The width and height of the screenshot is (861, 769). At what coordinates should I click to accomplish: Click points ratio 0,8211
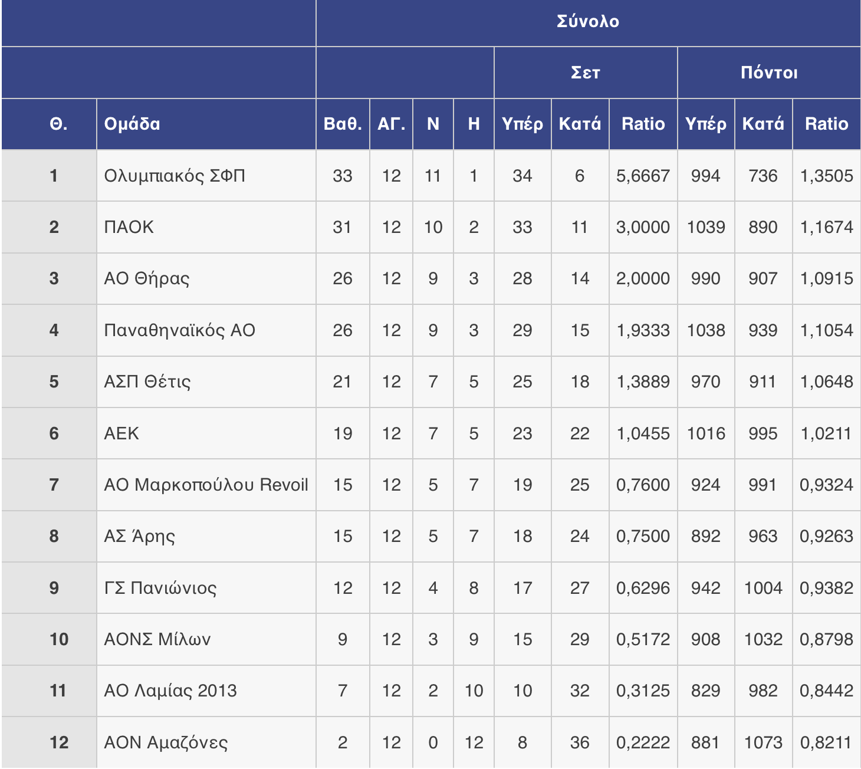[826, 742]
